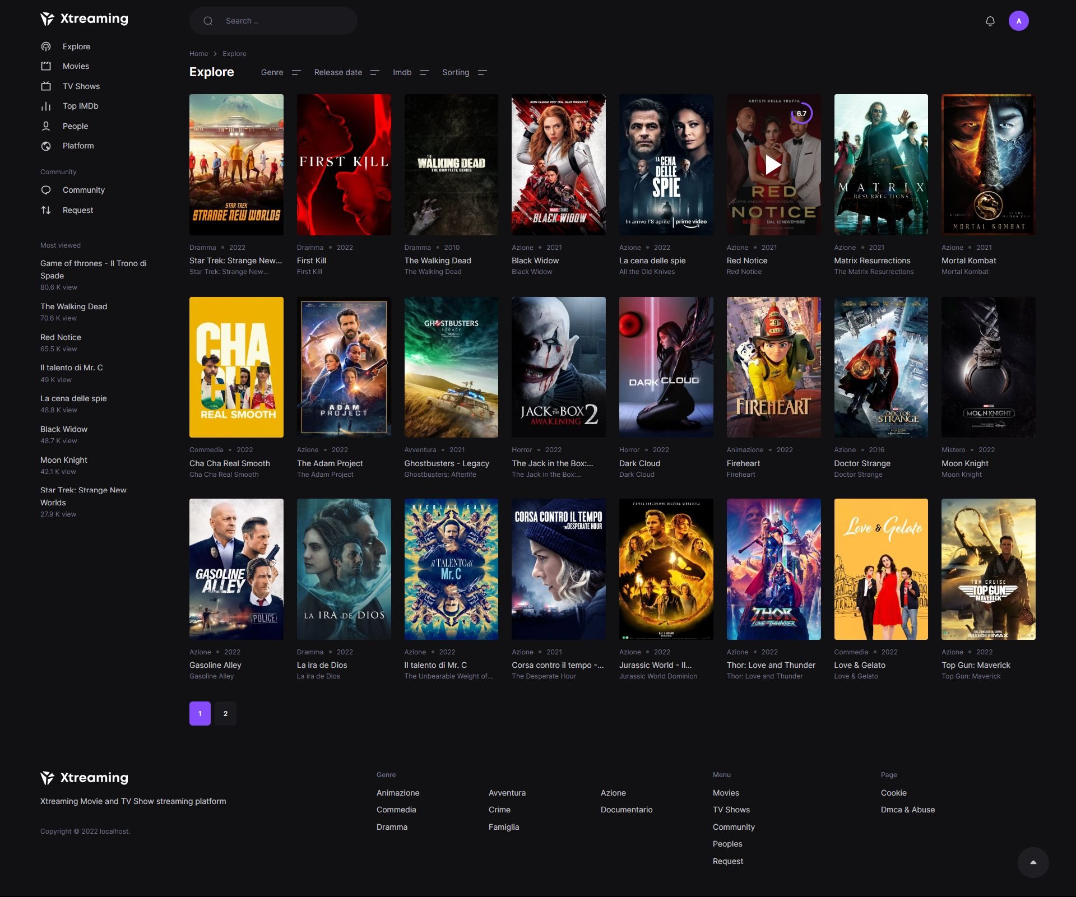Click the Explore breadcrumb
This screenshot has width=1076, height=897.
tap(234, 54)
